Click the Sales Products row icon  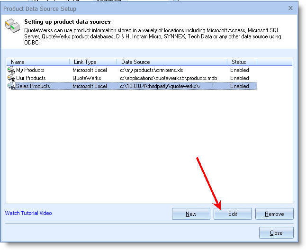click(x=11, y=86)
